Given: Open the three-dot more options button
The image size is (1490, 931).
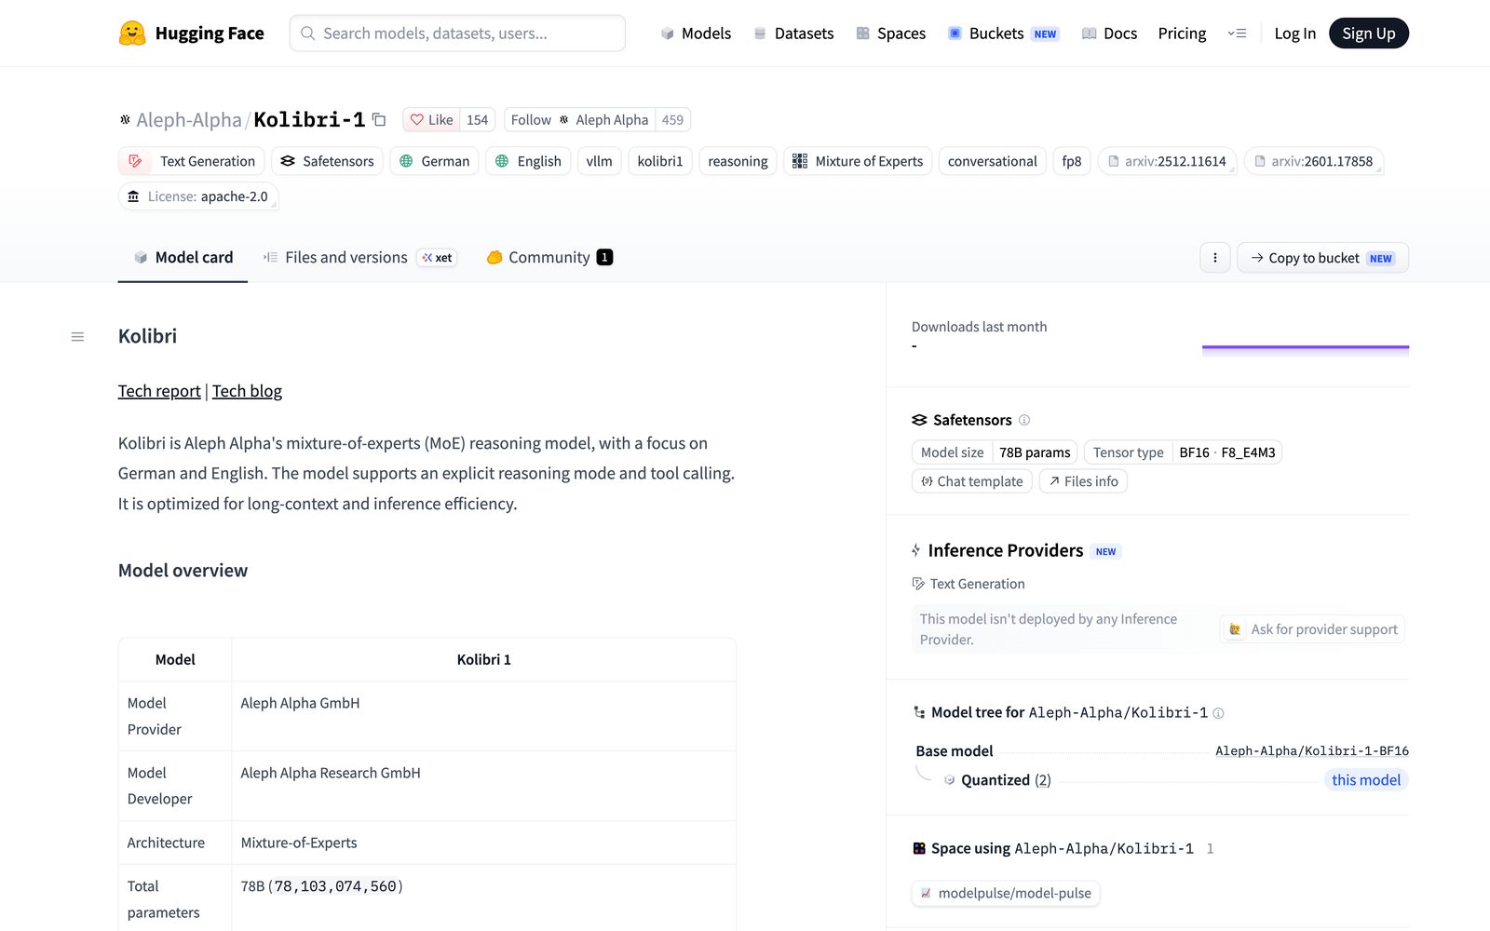Looking at the screenshot, I should (1215, 258).
